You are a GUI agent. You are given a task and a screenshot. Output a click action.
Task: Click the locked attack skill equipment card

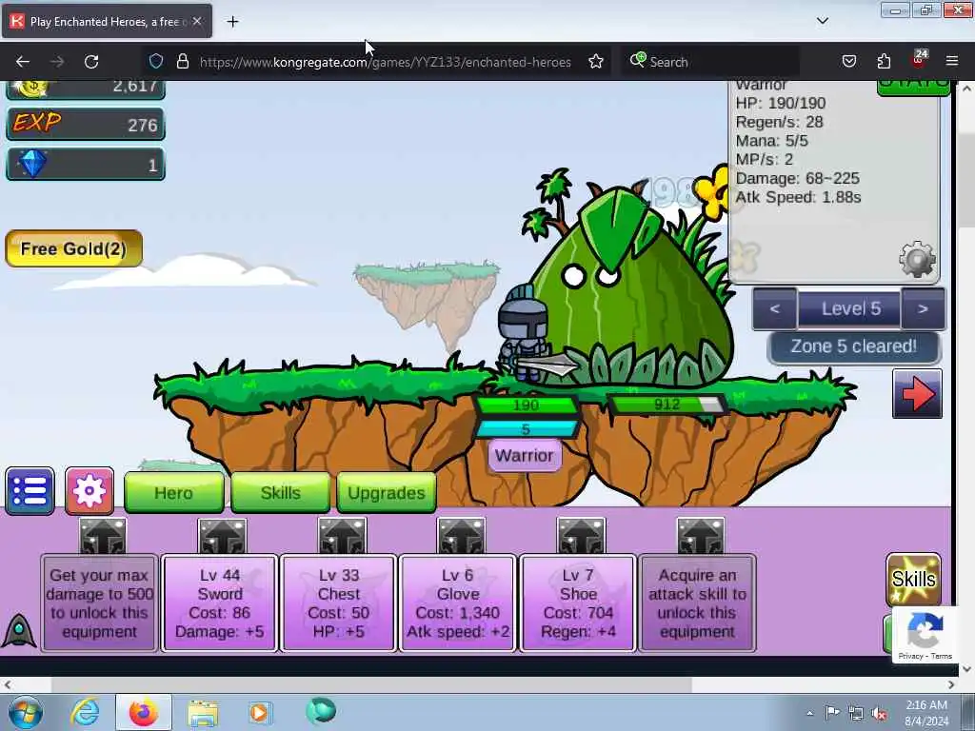(697, 603)
